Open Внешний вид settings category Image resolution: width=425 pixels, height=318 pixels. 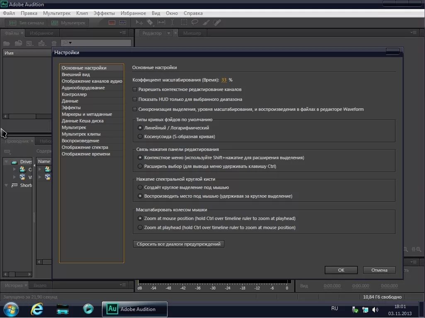click(x=92, y=74)
